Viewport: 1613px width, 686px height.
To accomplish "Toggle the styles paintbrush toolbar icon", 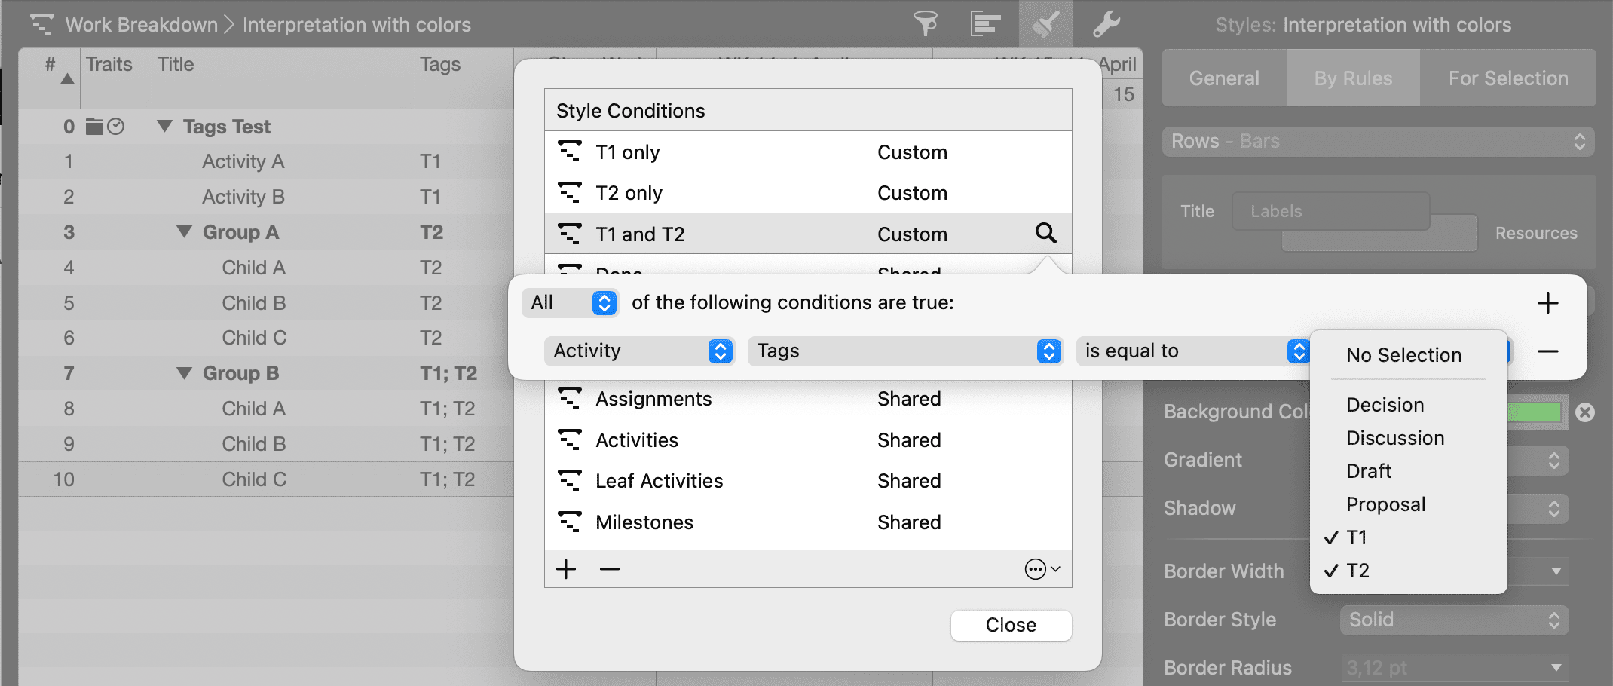I will tap(1045, 24).
